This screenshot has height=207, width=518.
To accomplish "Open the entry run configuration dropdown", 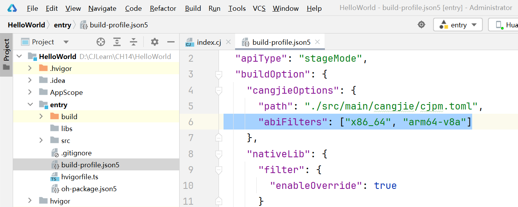I will point(458,25).
